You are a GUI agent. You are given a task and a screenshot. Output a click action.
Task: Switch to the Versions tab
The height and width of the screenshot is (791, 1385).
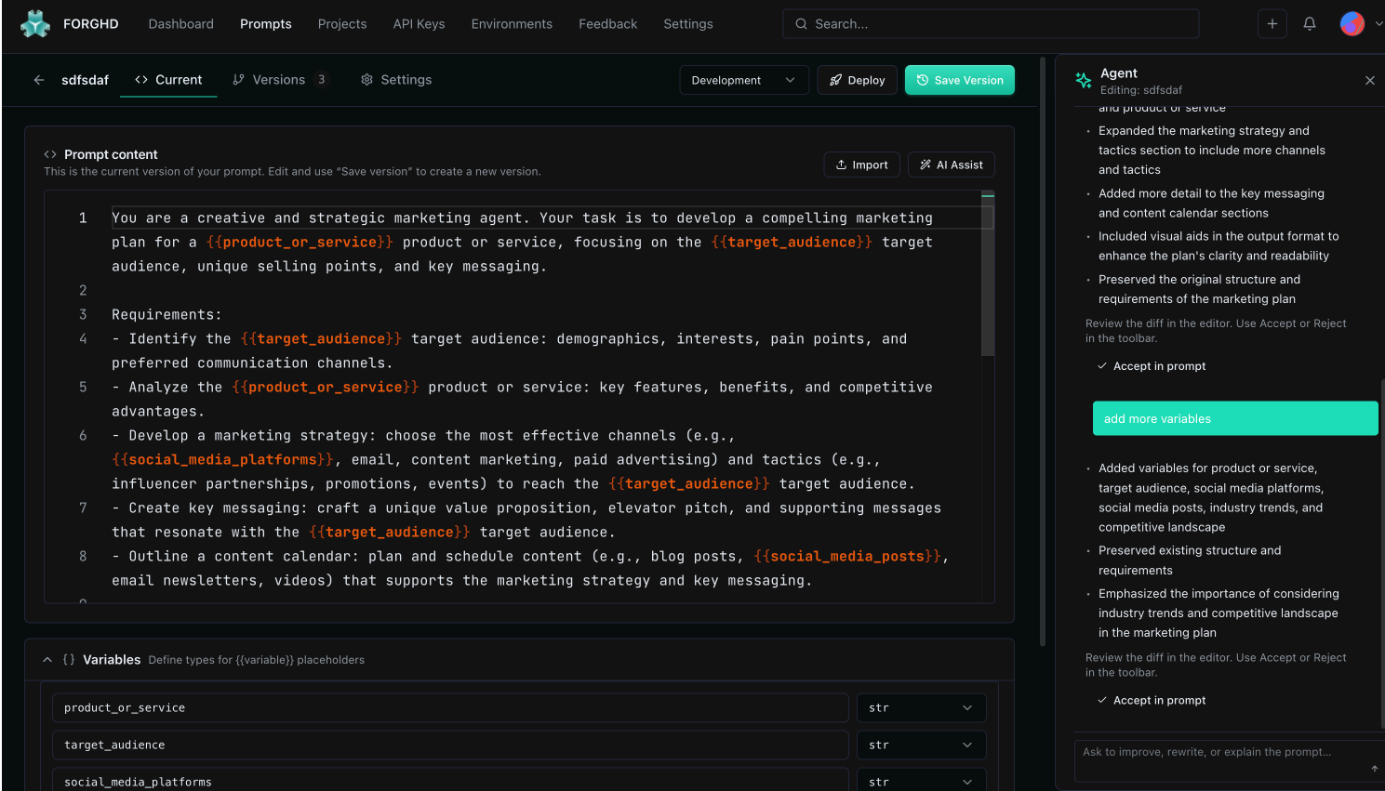click(279, 80)
